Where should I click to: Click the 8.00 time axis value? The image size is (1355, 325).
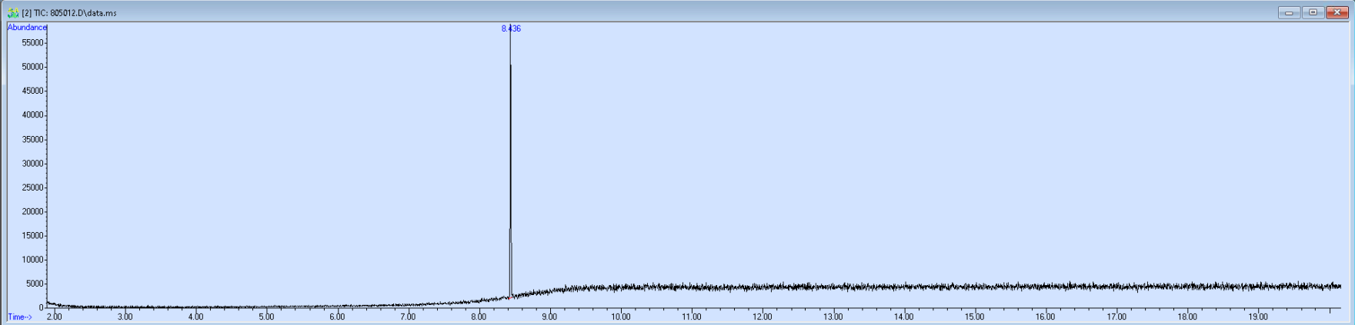[479, 317]
